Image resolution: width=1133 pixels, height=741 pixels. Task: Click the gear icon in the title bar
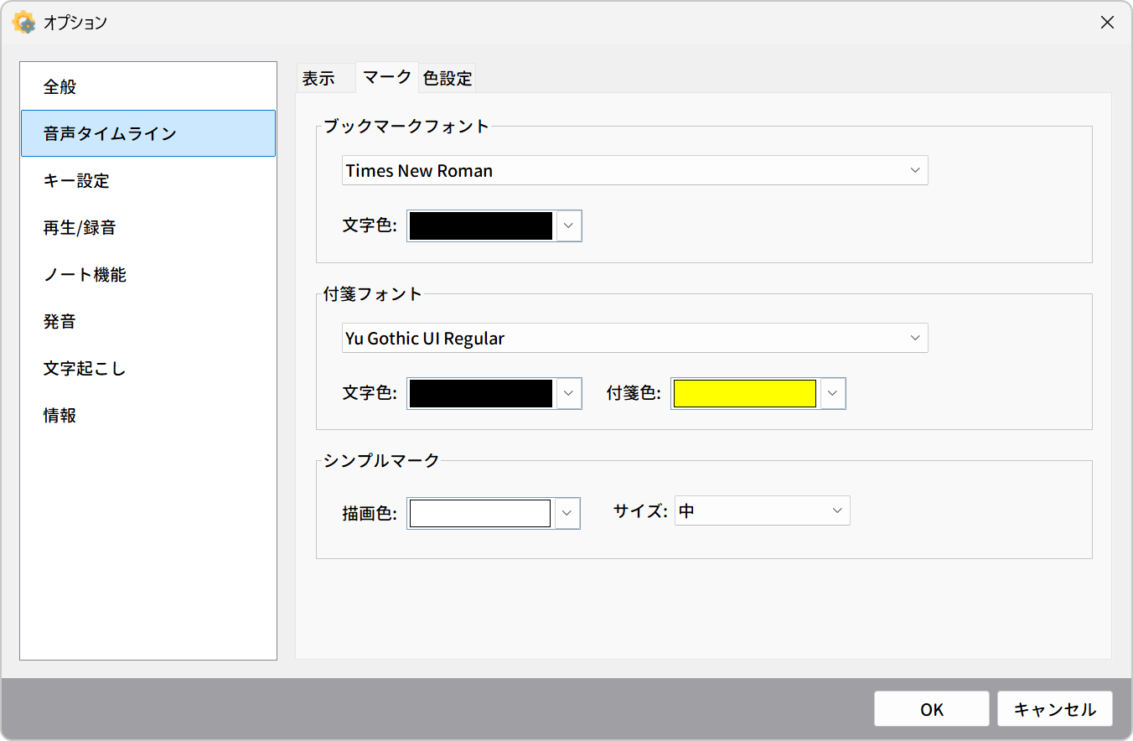(x=23, y=23)
